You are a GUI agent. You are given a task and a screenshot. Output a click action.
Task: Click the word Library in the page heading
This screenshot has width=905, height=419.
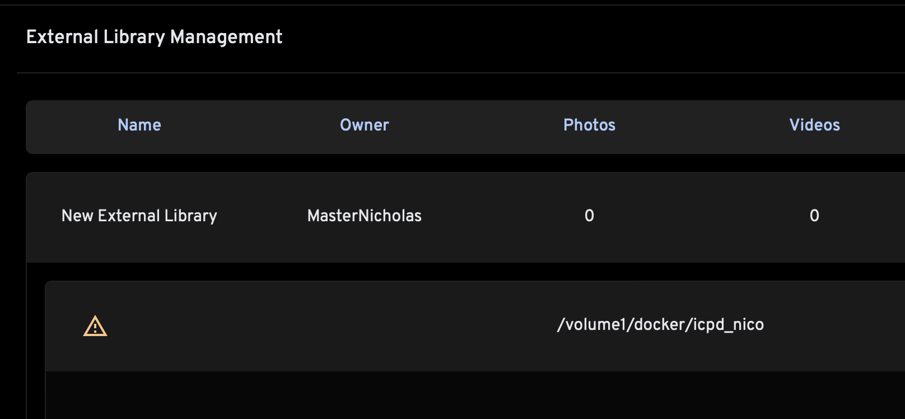click(134, 37)
